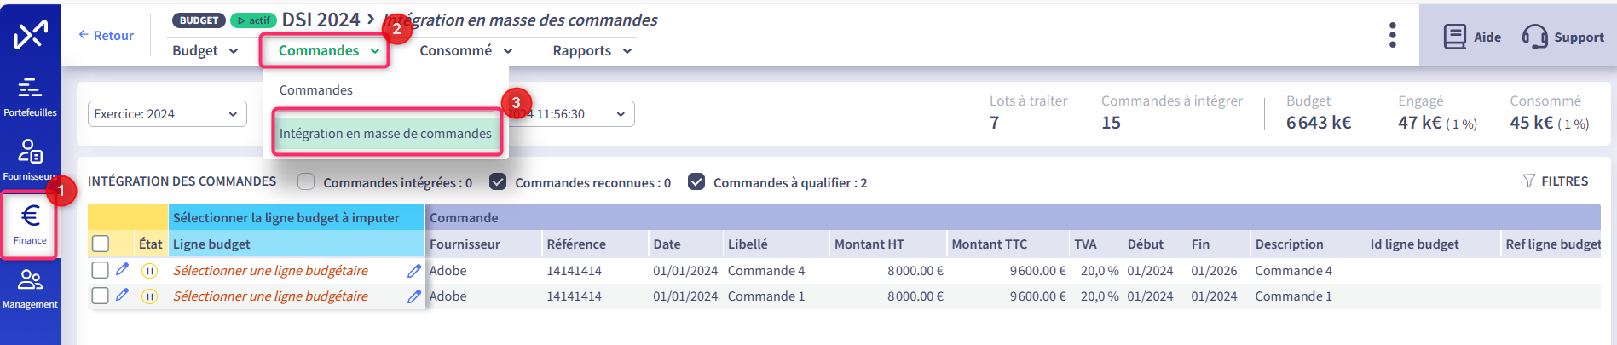The height and width of the screenshot is (345, 1617).
Task: Open the Management sidebar section
Action: tap(30, 290)
